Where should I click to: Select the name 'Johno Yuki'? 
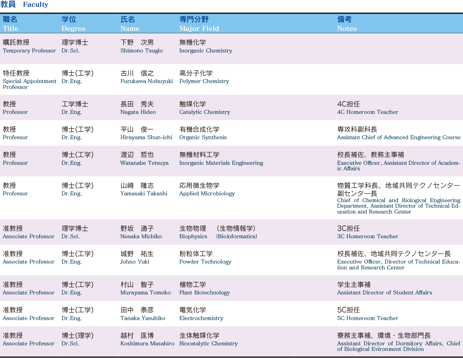(x=135, y=262)
